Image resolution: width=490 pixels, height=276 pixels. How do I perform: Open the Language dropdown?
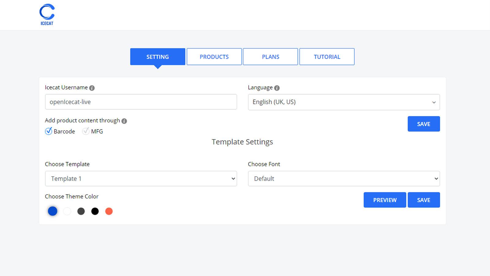point(344,102)
